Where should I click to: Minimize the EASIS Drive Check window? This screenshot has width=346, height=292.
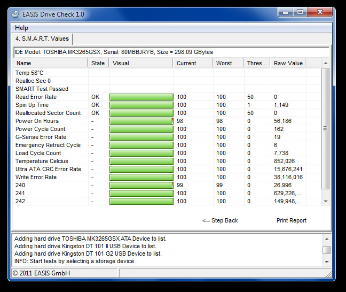(286, 12)
